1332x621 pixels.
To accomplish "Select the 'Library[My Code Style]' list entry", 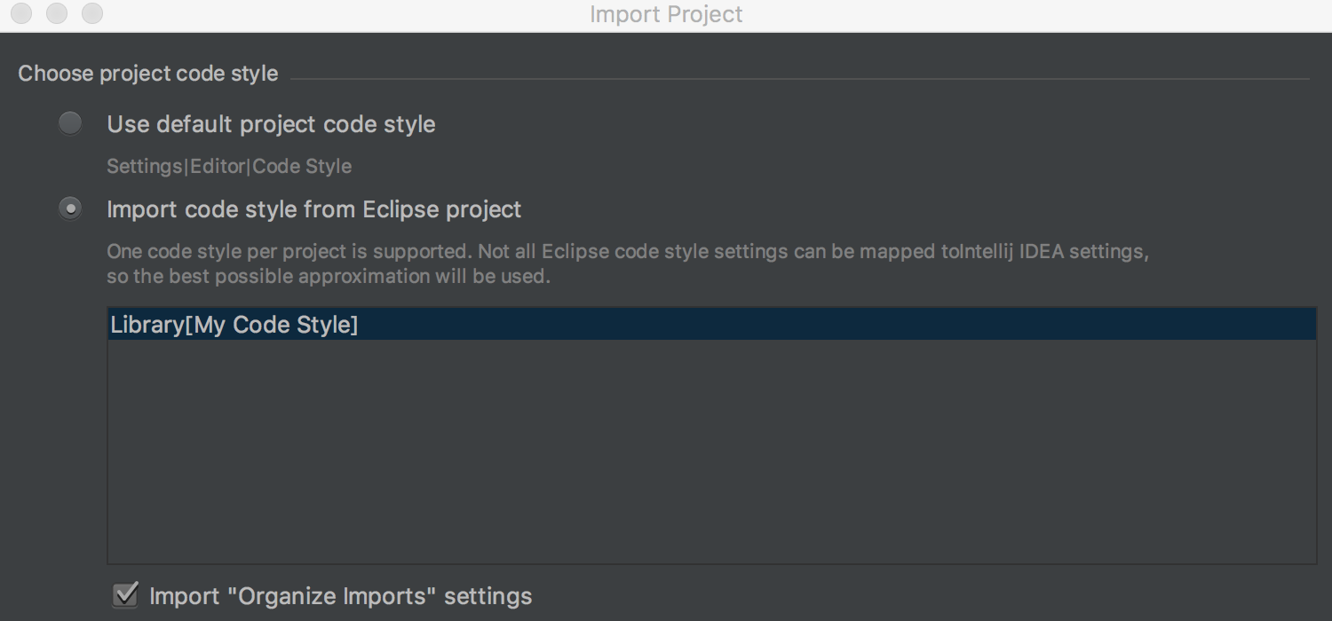I will (x=711, y=325).
